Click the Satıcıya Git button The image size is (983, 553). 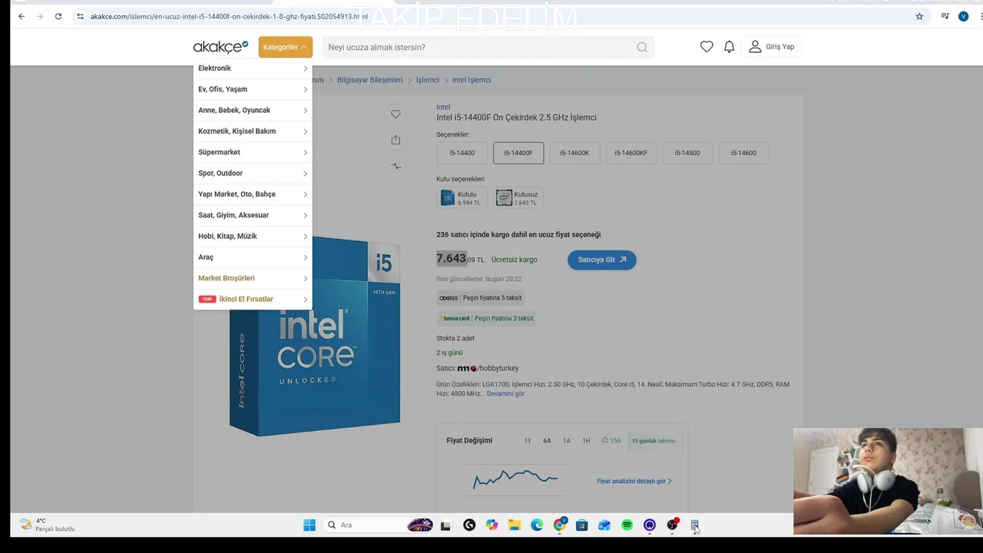click(602, 260)
